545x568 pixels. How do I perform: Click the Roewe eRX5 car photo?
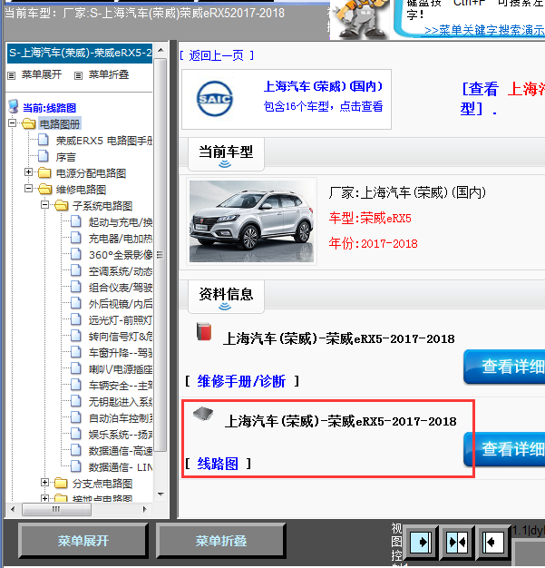tap(251, 221)
